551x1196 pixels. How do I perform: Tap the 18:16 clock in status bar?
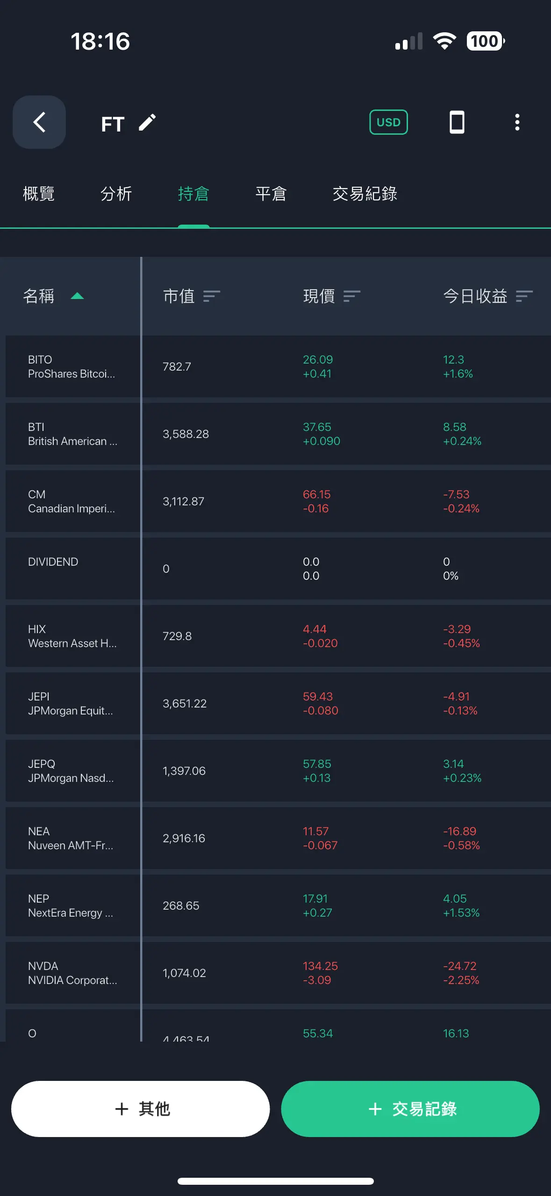pos(100,41)
